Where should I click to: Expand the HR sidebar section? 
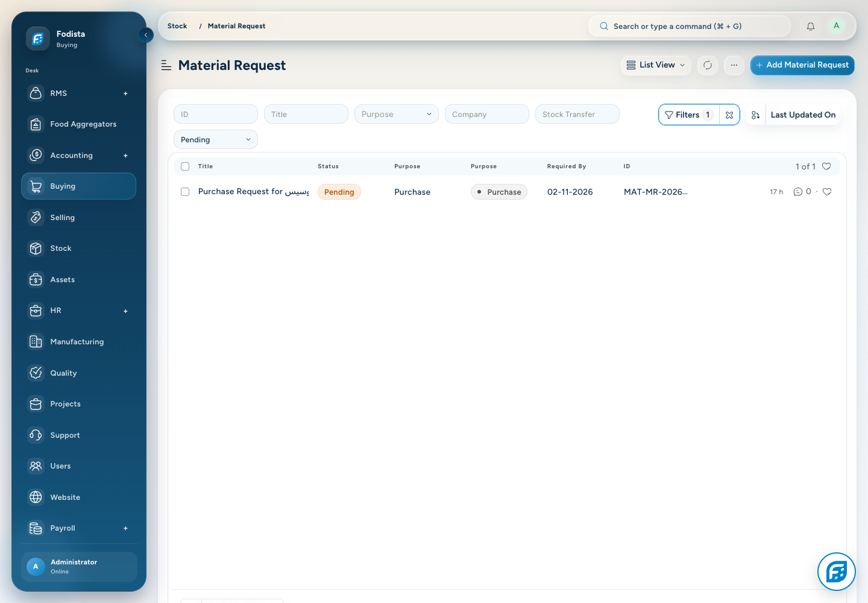click(x=125, y=311)
